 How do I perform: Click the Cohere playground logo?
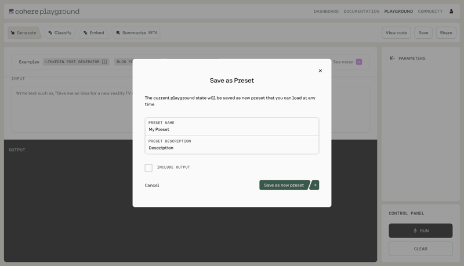[x=44, y=12]
